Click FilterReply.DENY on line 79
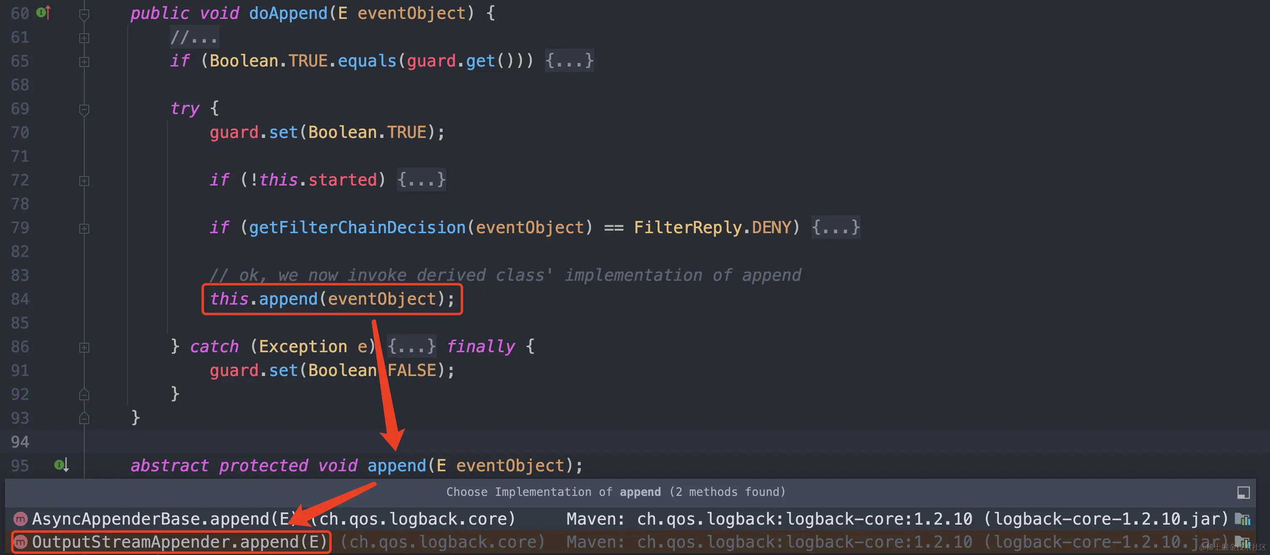Viewport: 1270px width, 555px height. pyautogui.click(x=712, y=227)
